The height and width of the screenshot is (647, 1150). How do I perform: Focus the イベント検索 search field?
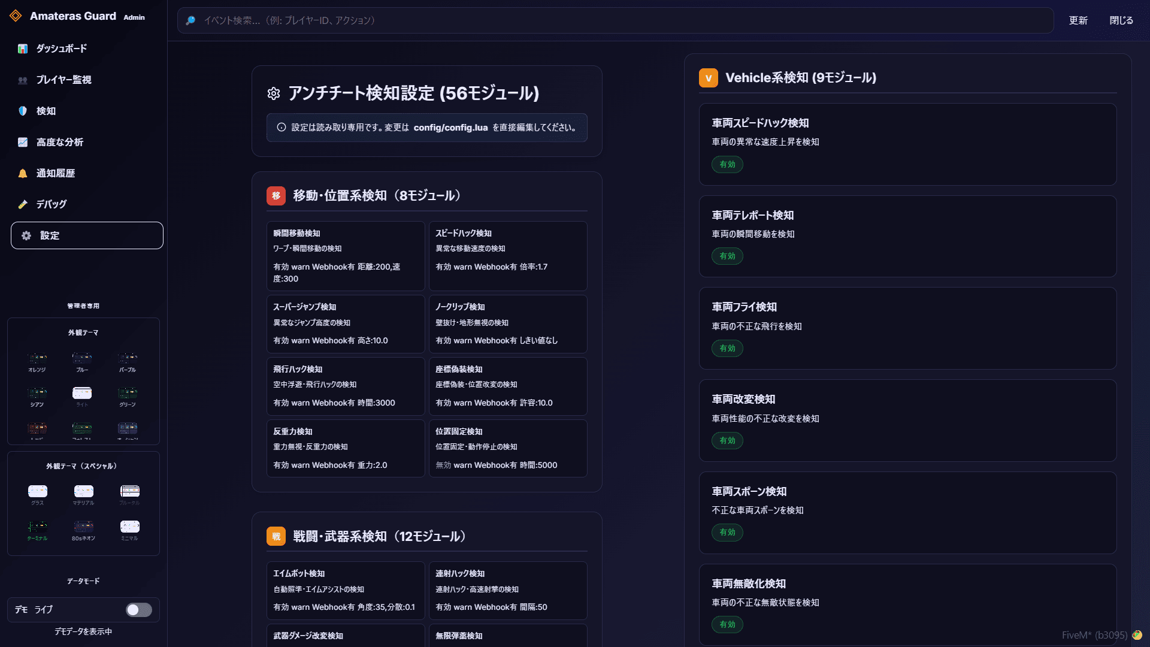pyautogui.click(x=616, y=20)
